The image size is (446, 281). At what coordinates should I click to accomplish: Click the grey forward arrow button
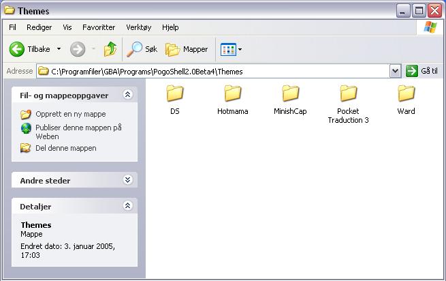coord(78,49)
